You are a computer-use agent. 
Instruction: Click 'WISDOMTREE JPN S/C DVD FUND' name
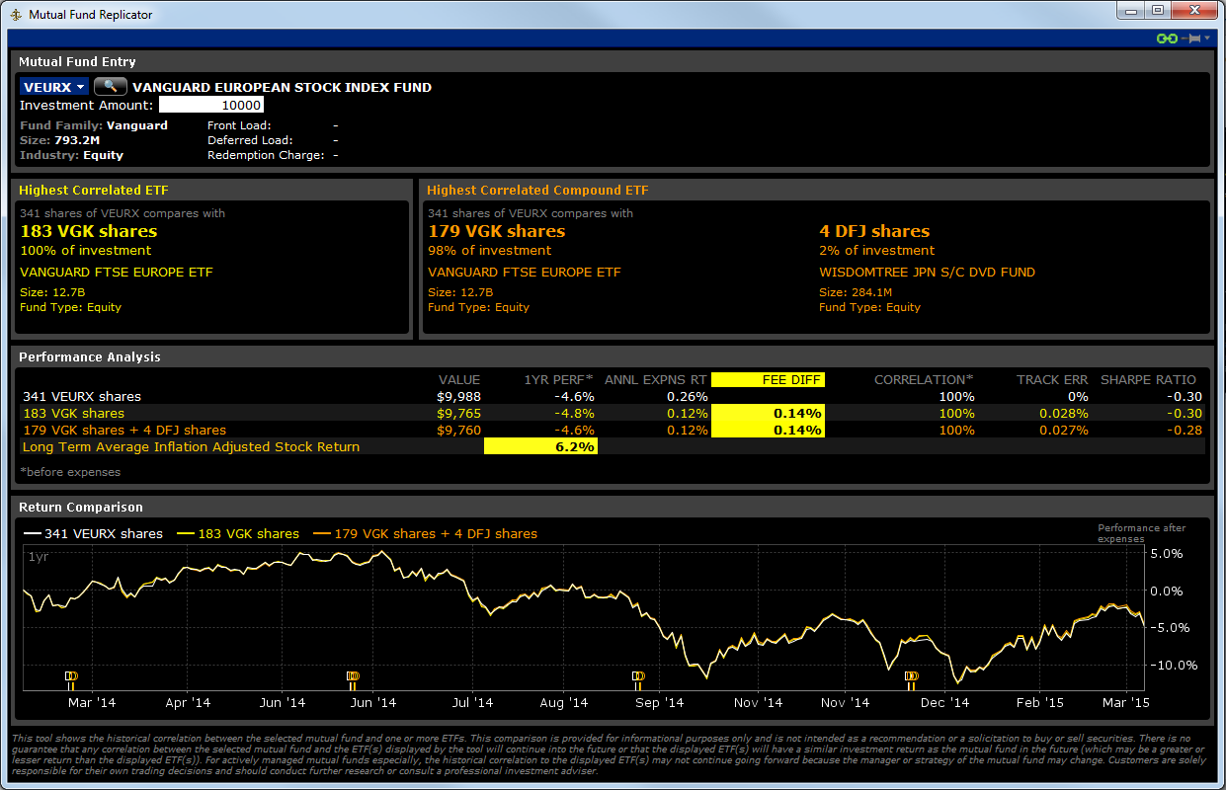(927, 272)
